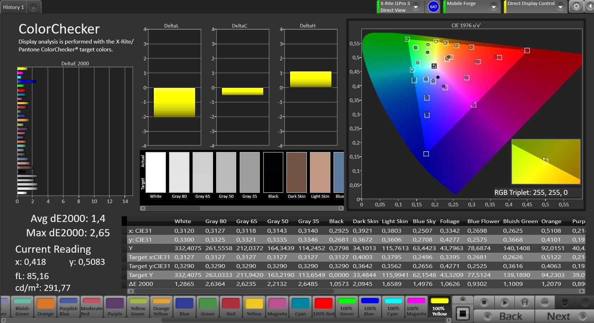Expand the X-Rite i1Pro 3 meter dropdown

tap(416, 7)
